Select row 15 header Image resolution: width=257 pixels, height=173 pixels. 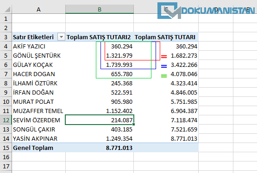click(6, 148)
